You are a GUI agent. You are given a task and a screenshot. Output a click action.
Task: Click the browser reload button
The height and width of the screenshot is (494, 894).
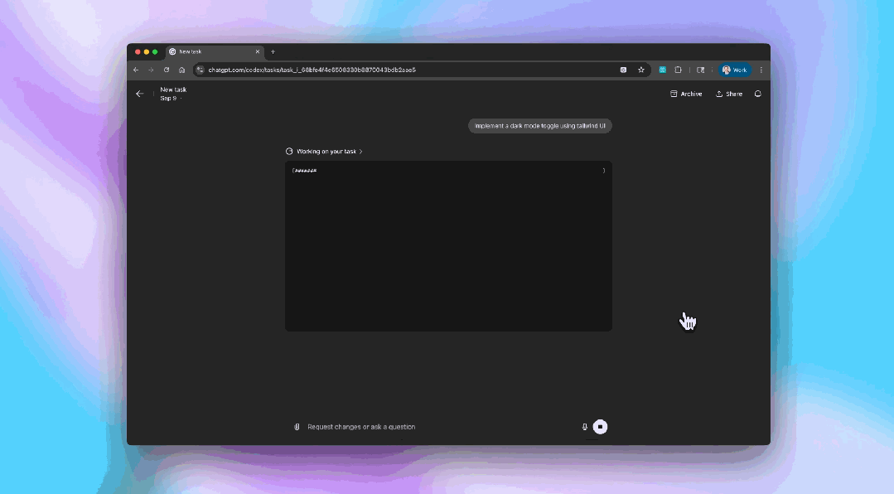pyautogui.click(x=167, y=70)
